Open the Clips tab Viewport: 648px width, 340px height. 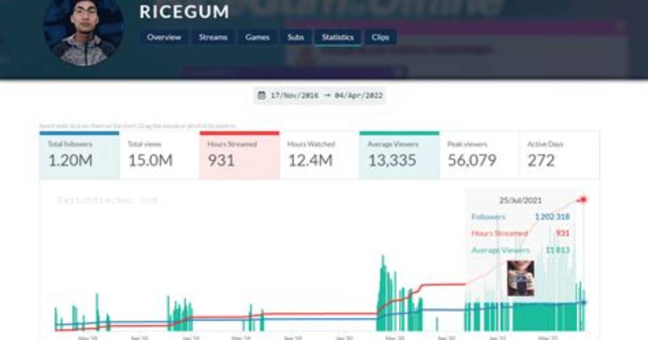coord(380,37)
